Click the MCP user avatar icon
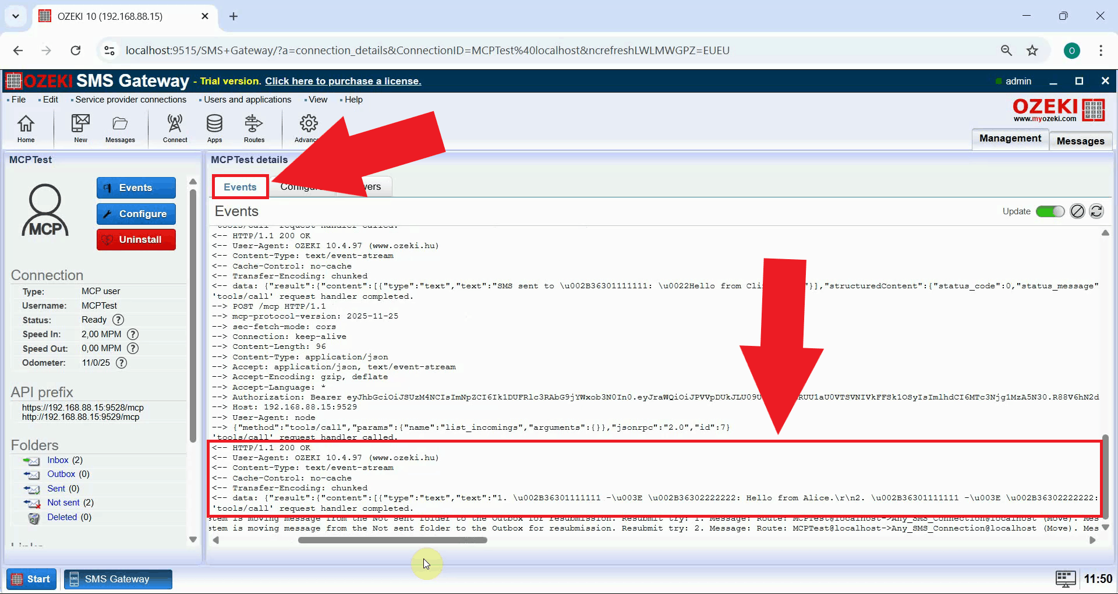The image size is (1118, 594). coord(45,210)
